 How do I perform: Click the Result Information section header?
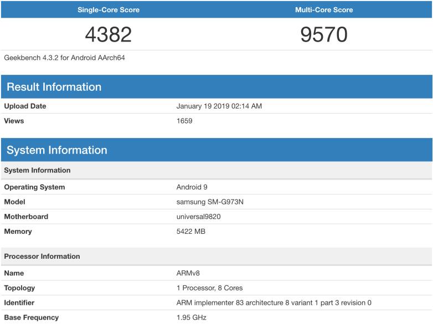[54, 87]
